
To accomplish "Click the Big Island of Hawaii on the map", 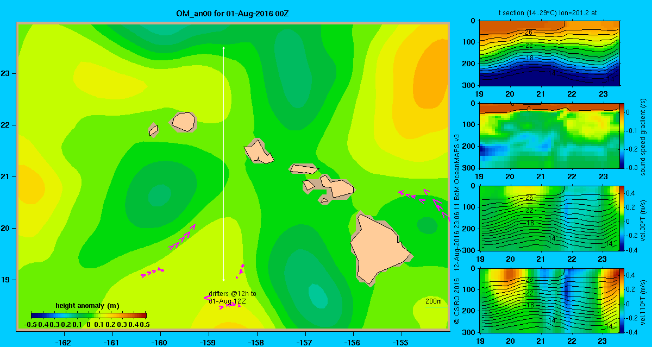I will pyautogui.click(x=379, y=250).
